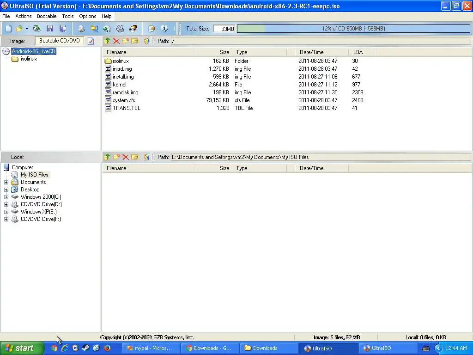Click the Windows start button

pyautogui.click(x=21, y=348)
